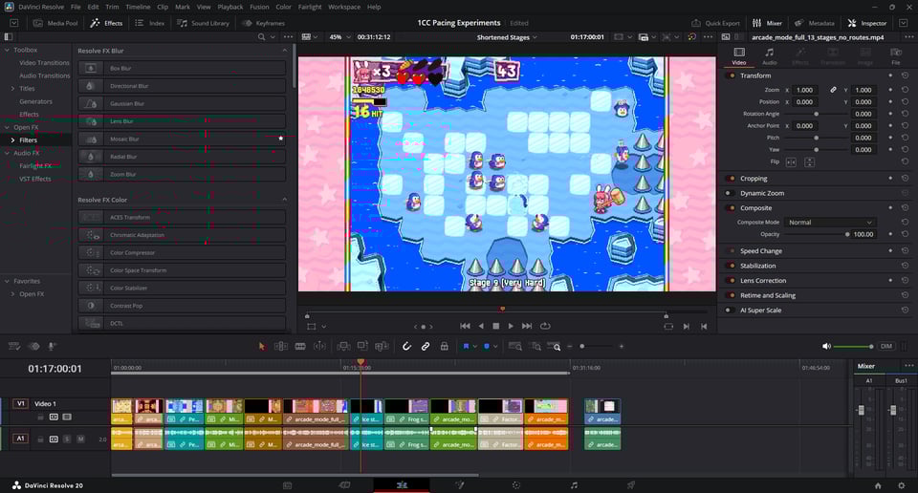Play the timeline in reverse
Screen dimensions: 918x493
coord(481,326)
